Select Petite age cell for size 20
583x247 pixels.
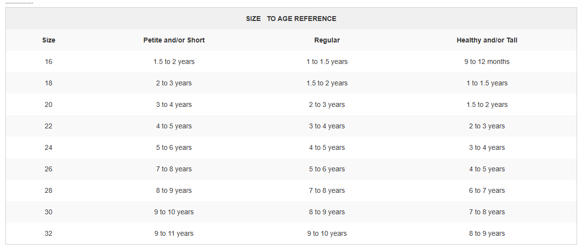click(174, 104)
